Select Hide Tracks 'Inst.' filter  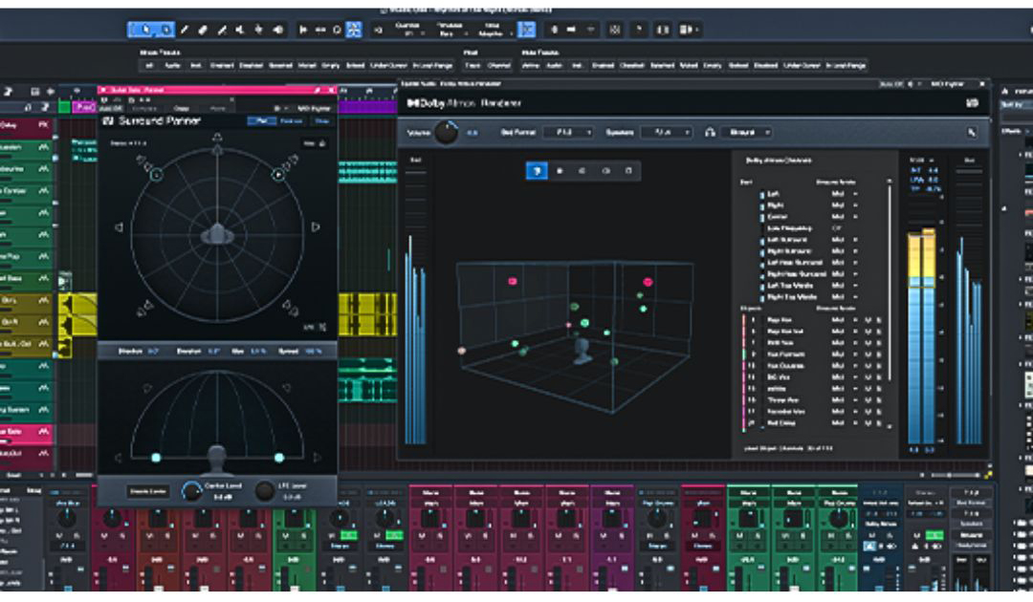click(577, 66)
